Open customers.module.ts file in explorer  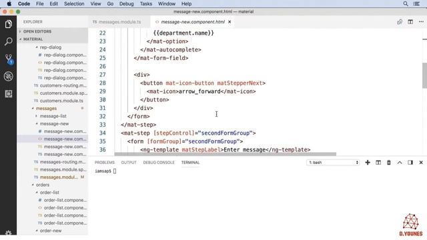(x=53, y=101)
